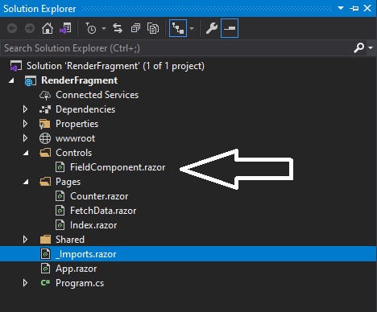The width and height of the screenshot is (377, 312).
Task: Select the RenderFragment project
Action: pos(79,80)
